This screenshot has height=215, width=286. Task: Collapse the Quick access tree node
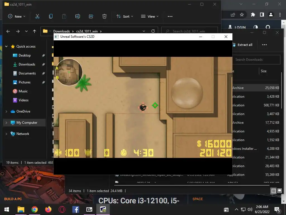click(6, 46)
